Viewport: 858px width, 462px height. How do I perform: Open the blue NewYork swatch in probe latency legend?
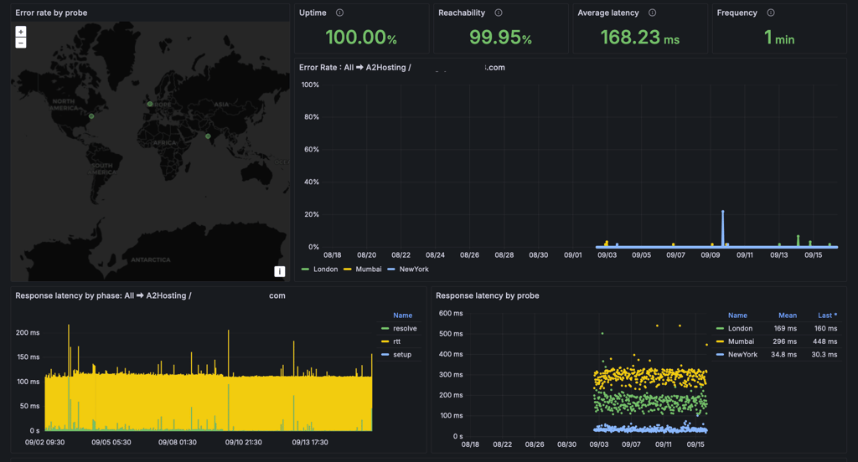click(x=720, y=355)
